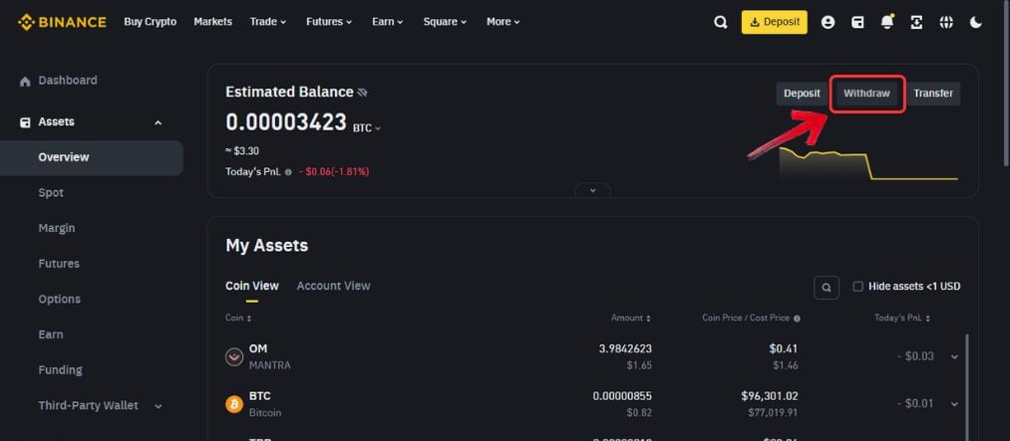Go to Buy Crypto

point(151,22)
